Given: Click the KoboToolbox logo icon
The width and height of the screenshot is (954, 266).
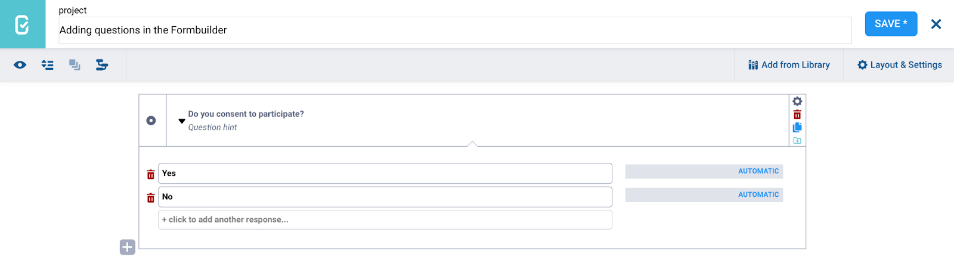Looking at the screenshot, I should [22, 24].
